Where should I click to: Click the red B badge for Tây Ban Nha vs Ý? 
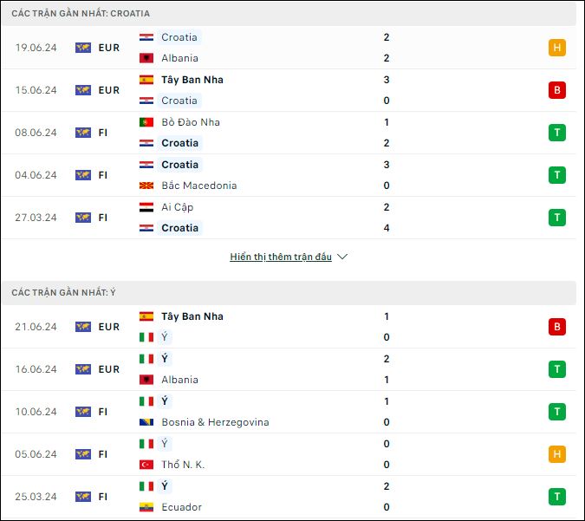tap(556, 327)
